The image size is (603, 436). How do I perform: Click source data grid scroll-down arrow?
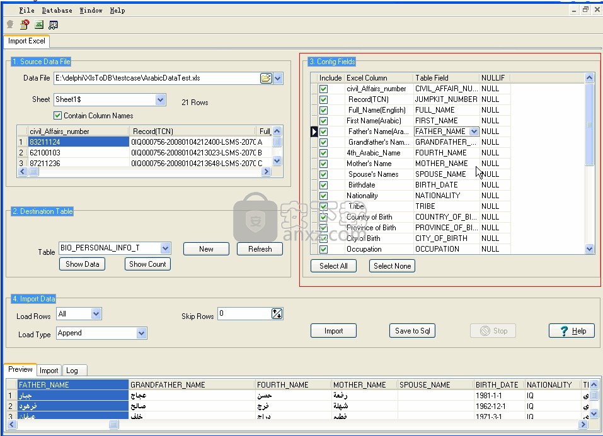(x=277, y=161)
